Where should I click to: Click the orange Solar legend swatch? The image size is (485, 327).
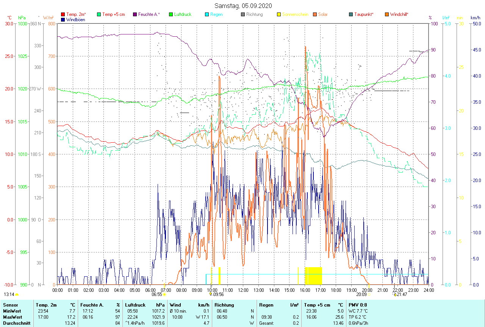click(x=315, y=15)
